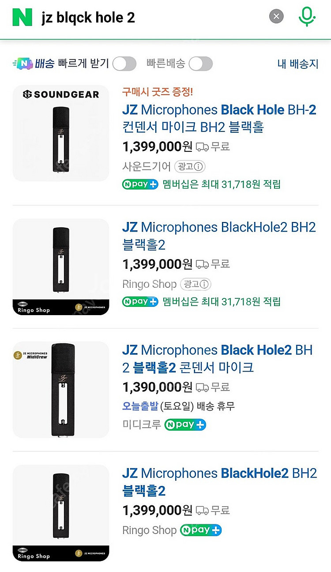Open the 미디크루 seller name
The image size is (331, 572).
click(141, 425)
